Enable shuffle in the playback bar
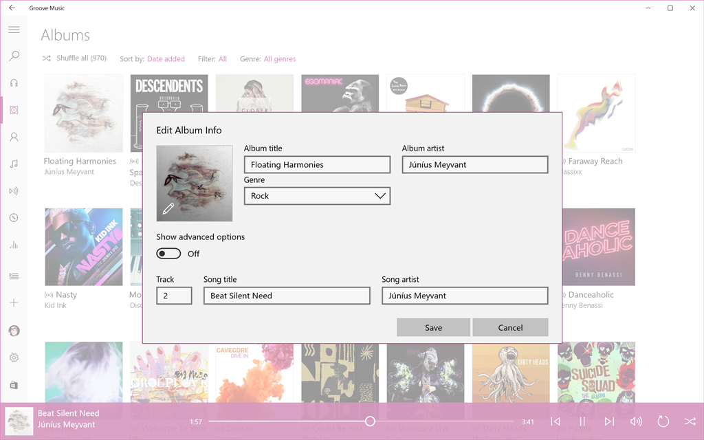The height and width of the screenshot is (440, 704). [x=690, y=421]
